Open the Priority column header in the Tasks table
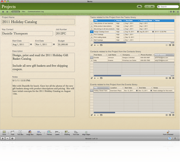Viewport: 180px width, 162px height. (x=120, y=21)
